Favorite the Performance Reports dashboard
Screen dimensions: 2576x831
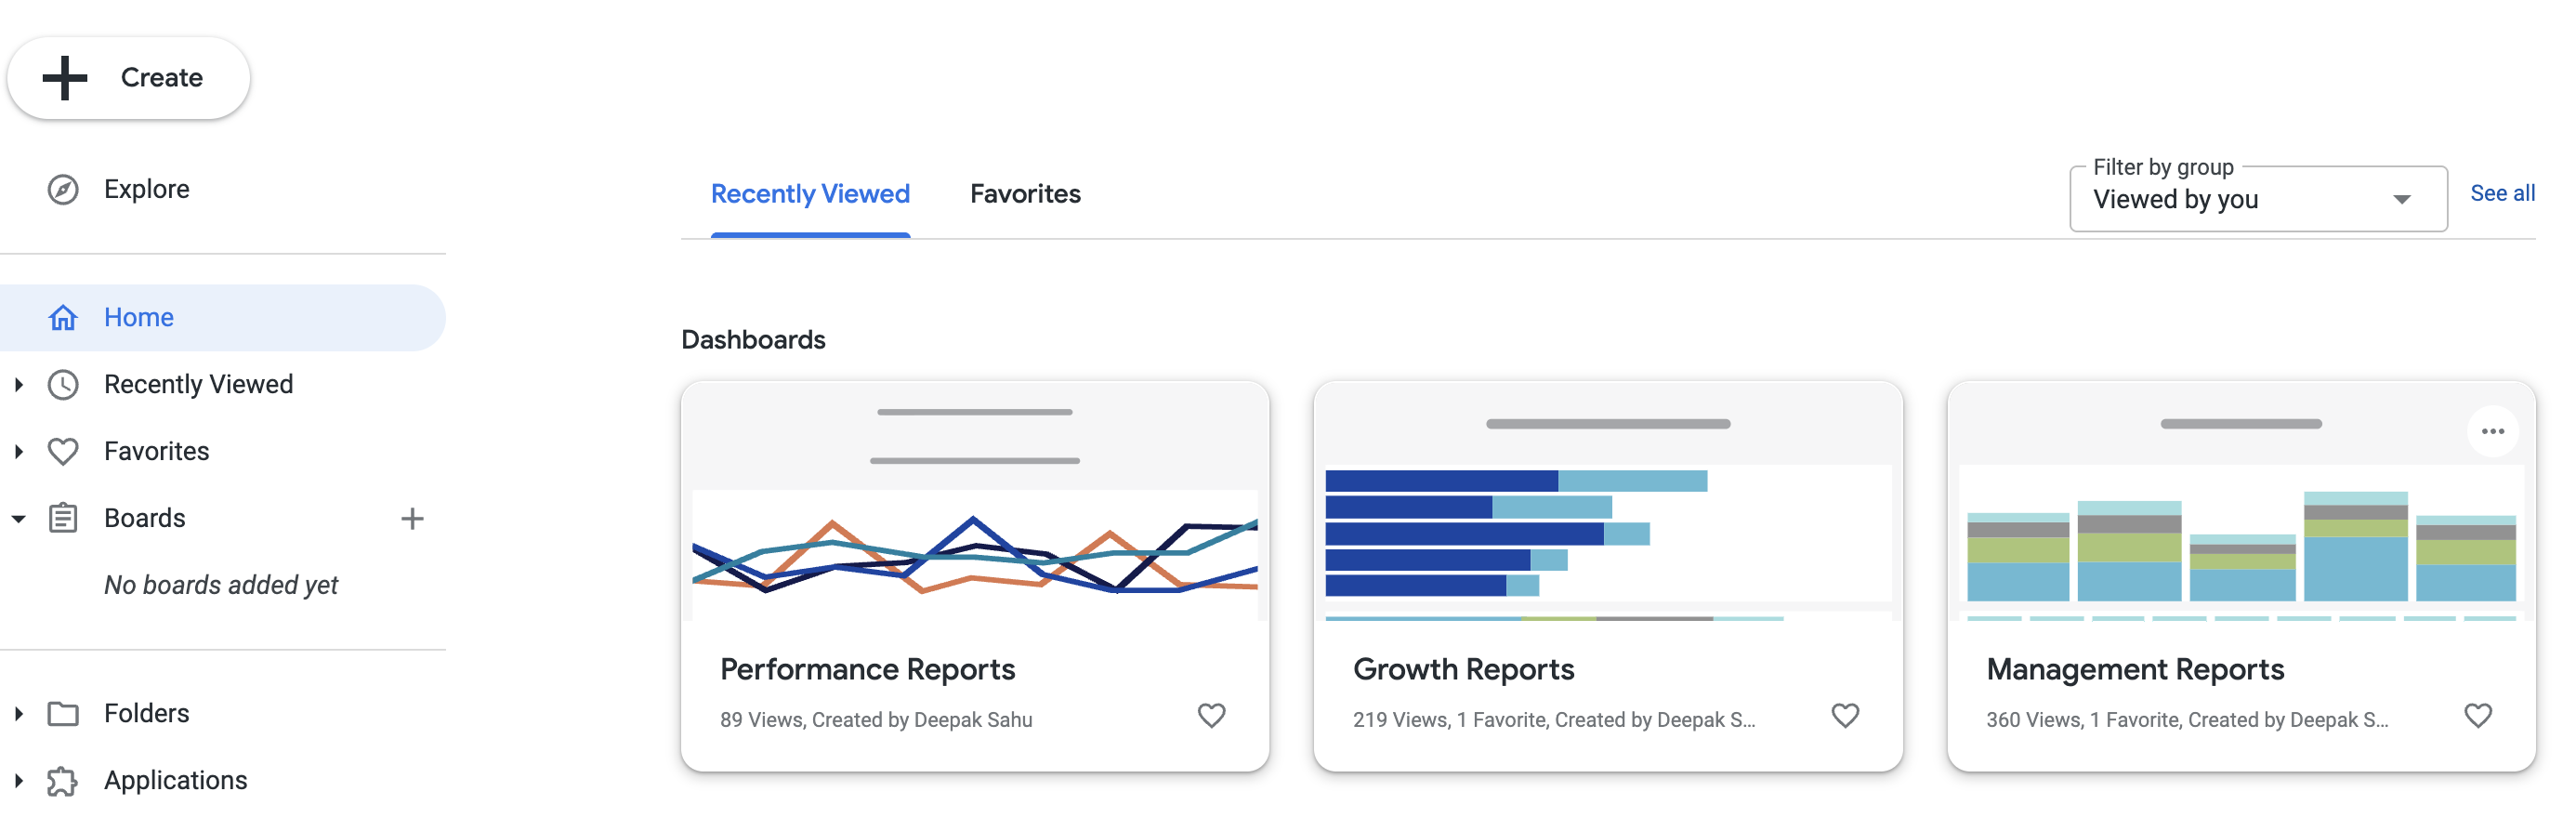click(x=1211, y=715)
